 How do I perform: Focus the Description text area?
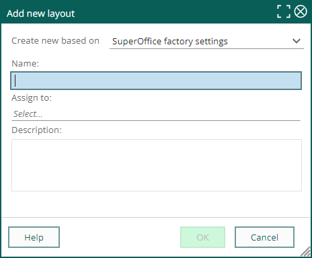(157, 165)
